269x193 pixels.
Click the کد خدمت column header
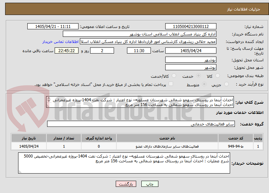[x=236, y=138]
